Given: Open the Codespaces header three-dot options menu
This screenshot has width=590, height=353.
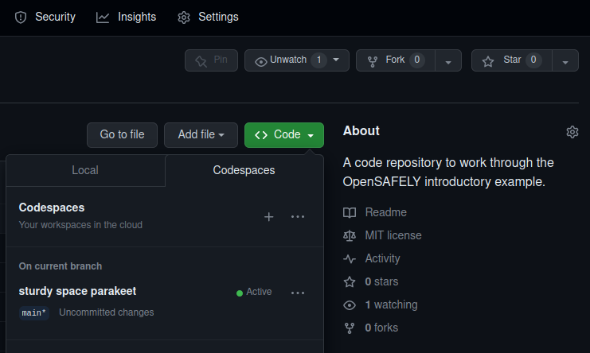Looking at the screenshot, I should coord(298,216).
